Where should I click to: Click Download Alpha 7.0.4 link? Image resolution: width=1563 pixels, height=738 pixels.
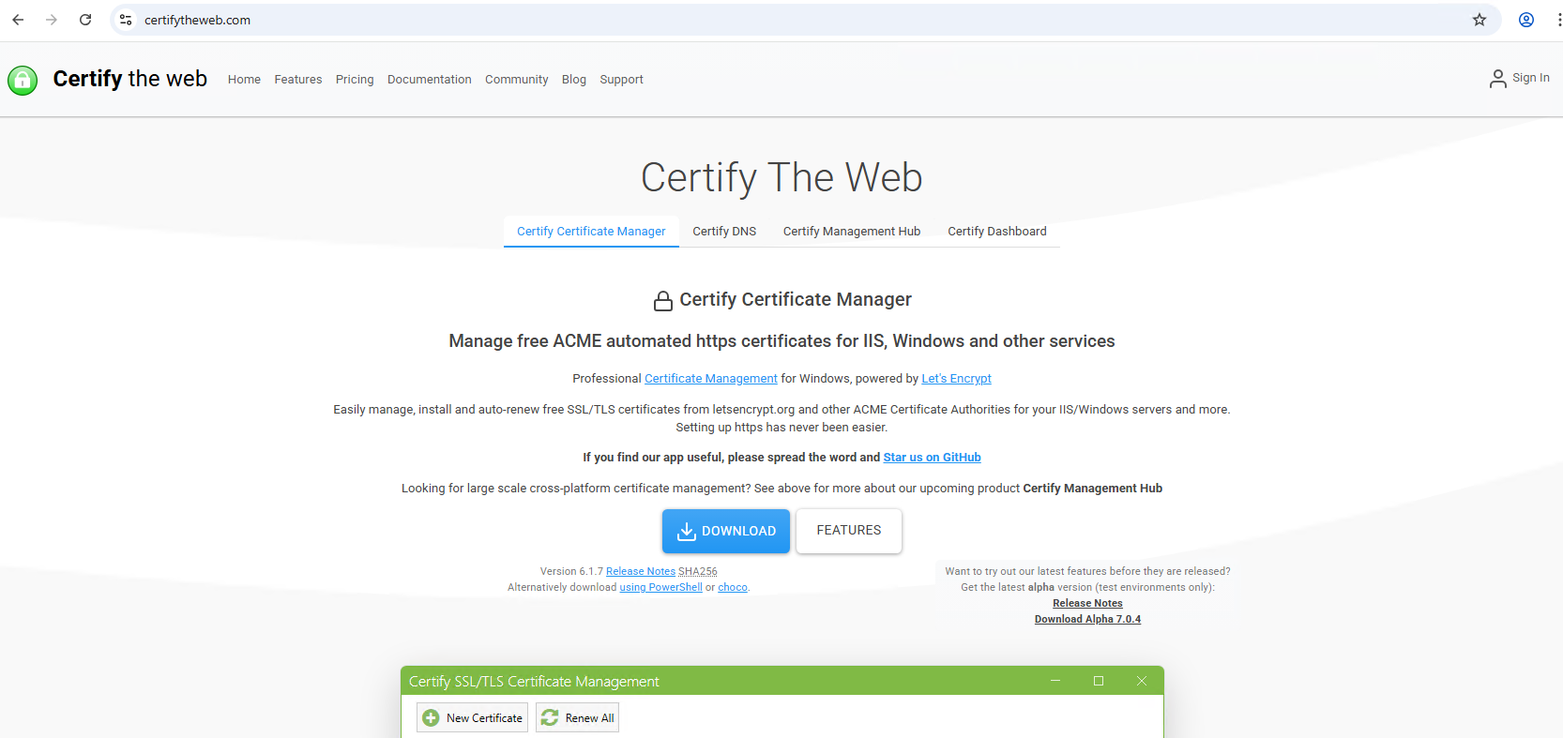coord(1087,619)
